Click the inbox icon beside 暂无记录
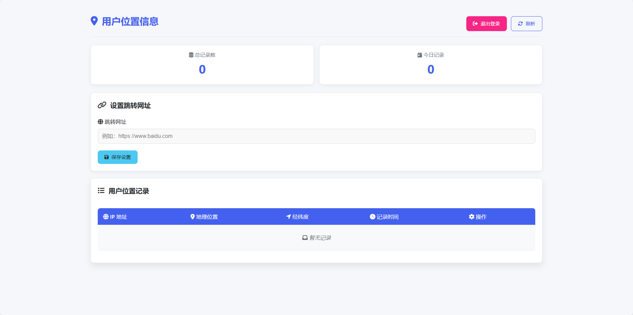The height and width of the screenshot is (315, 633). click(305, 238)
